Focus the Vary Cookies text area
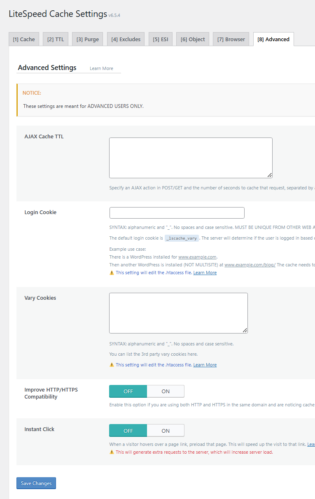 178,313
